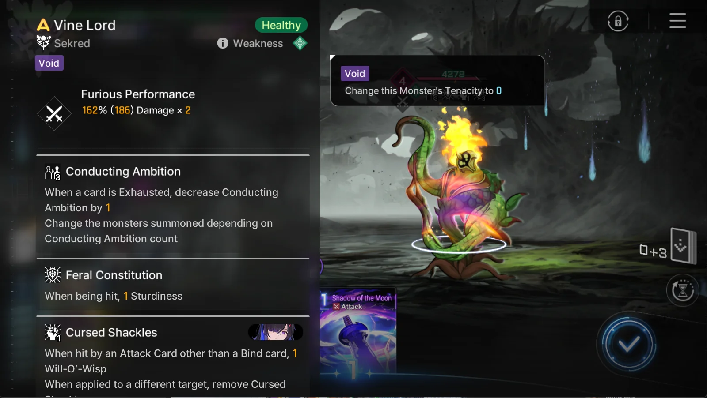Confirm with the blue checkmark button
707x398 pixels.
pos(628,344)
